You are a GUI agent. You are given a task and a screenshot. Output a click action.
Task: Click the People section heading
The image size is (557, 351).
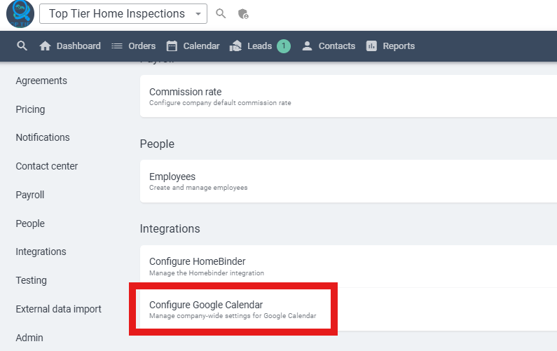157,144
